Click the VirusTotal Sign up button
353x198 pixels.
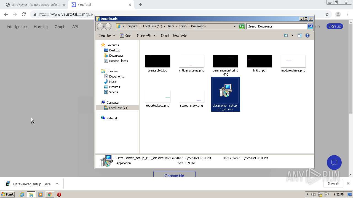tap(335, 26)
